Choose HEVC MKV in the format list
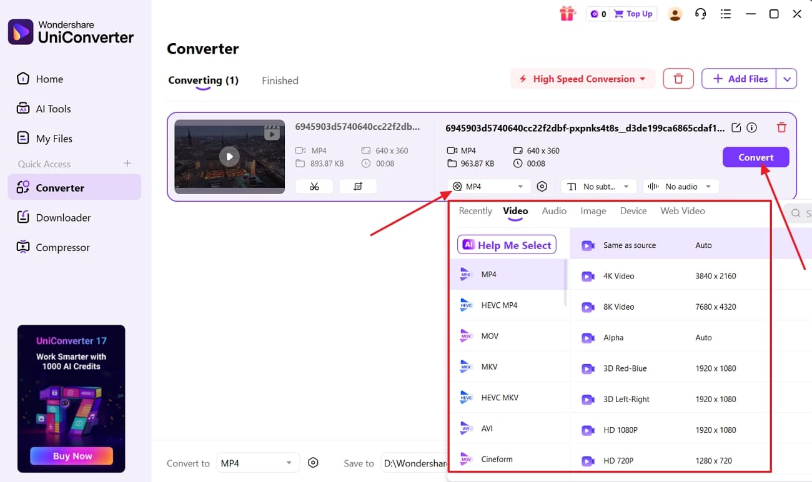Viewport: 812px width, 482px height. pyautogui.click(x=507, y=398)
